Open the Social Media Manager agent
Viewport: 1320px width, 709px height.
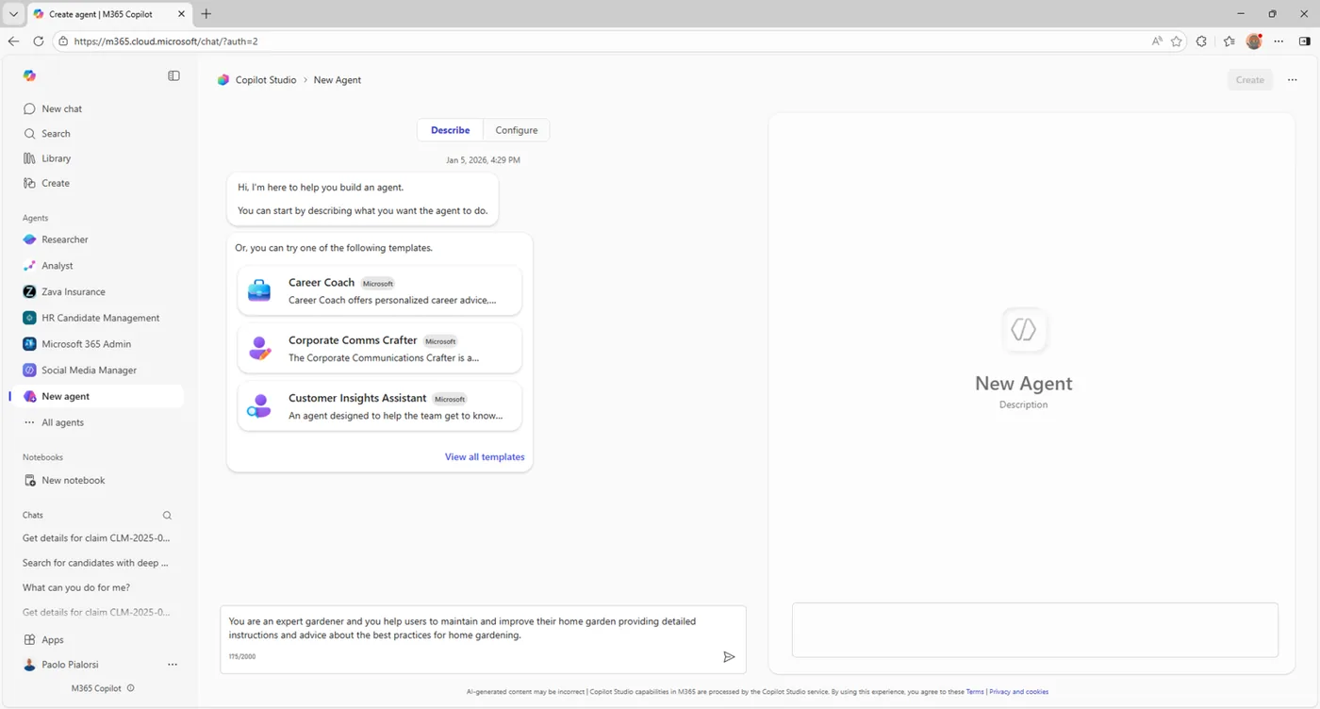(x=89, y=371)
